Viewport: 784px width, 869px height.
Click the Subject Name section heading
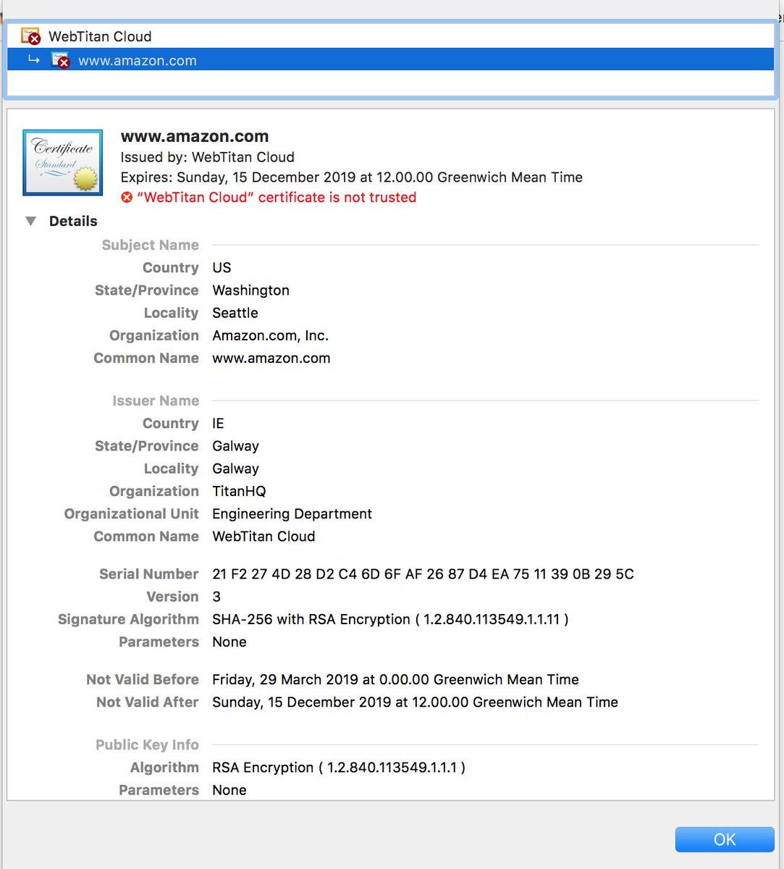coord(150,245)
